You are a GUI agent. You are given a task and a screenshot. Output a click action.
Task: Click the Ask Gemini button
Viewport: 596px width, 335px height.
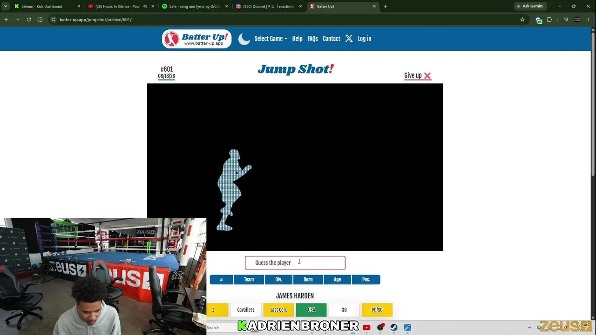click(x=530, y=7)
